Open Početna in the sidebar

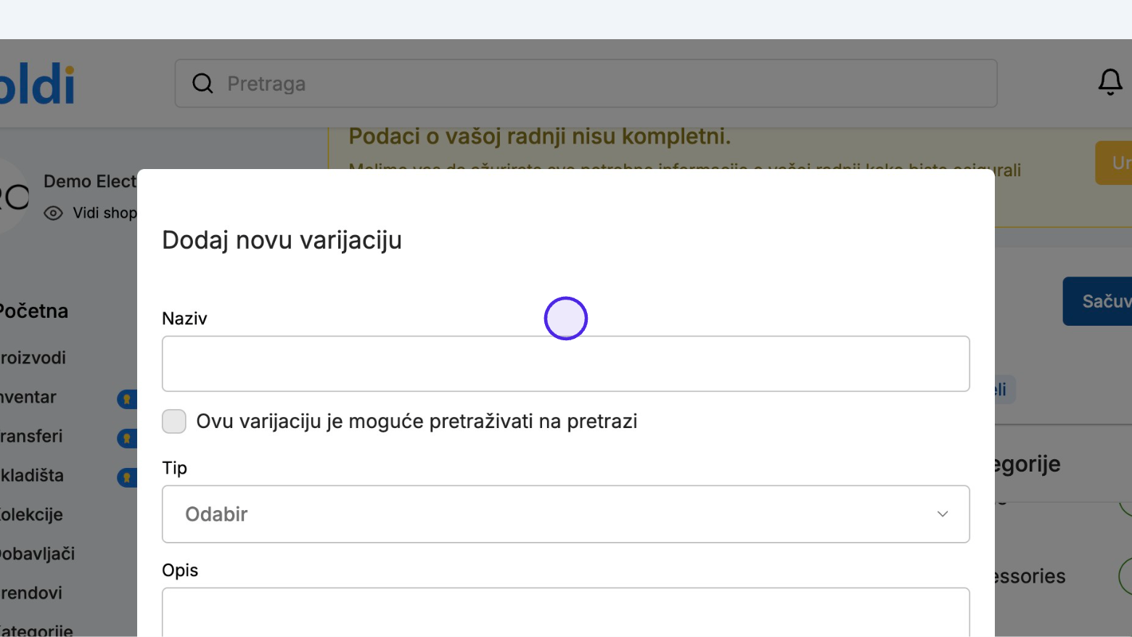pyautogui.click(x=34, y=311)
